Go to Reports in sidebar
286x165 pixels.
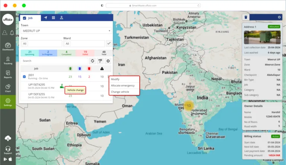pyautogui.click(x=7, y=74)
